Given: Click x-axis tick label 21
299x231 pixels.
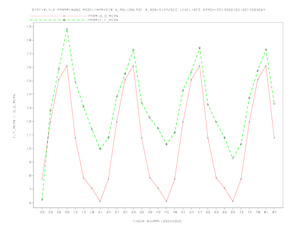Looking at the screenshot, I should tap(100, 212).
